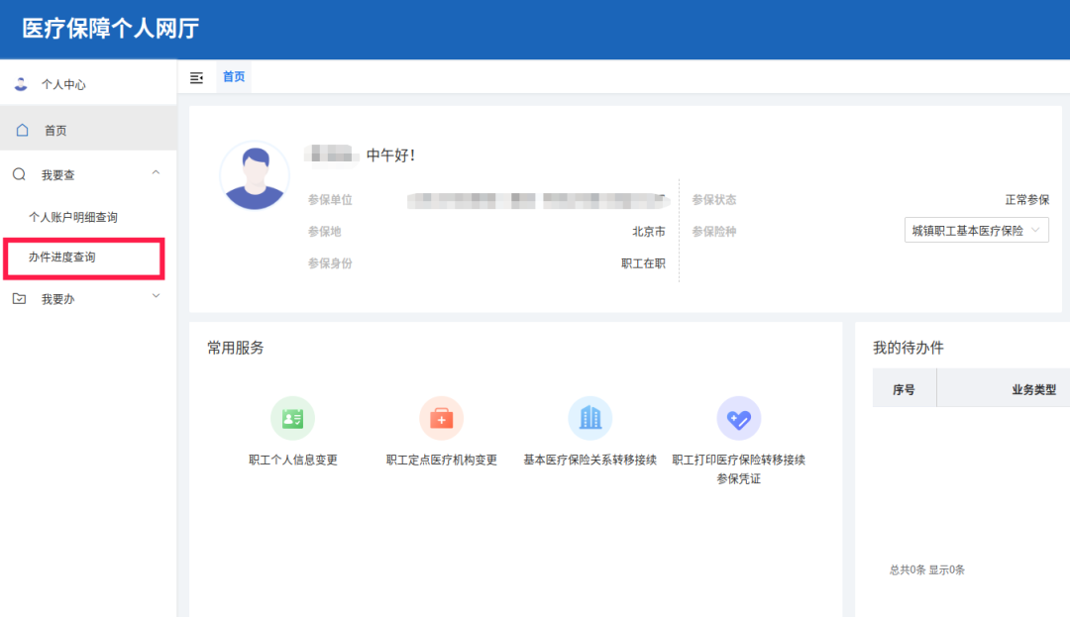Open 办件进度查询 in sidebar
1070x617 pixels.
pyautogui.click(x=62, y=257)
